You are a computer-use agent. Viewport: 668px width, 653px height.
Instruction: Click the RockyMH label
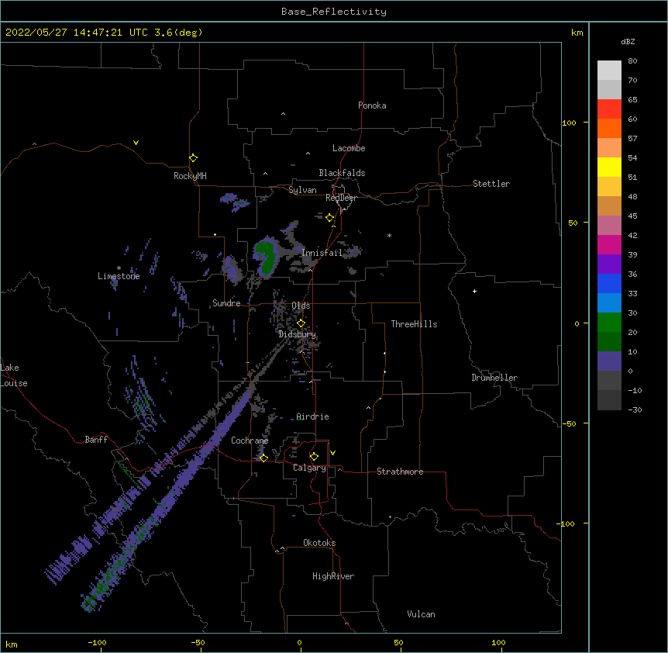(x=190, y=176)
